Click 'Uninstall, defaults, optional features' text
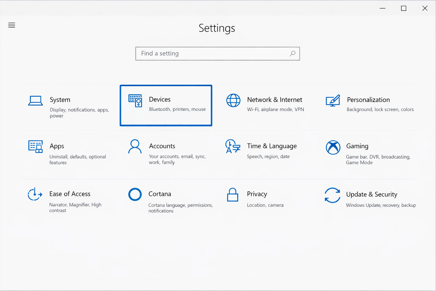The width and height of the screenshot is (436, 291). pos(77,160)
